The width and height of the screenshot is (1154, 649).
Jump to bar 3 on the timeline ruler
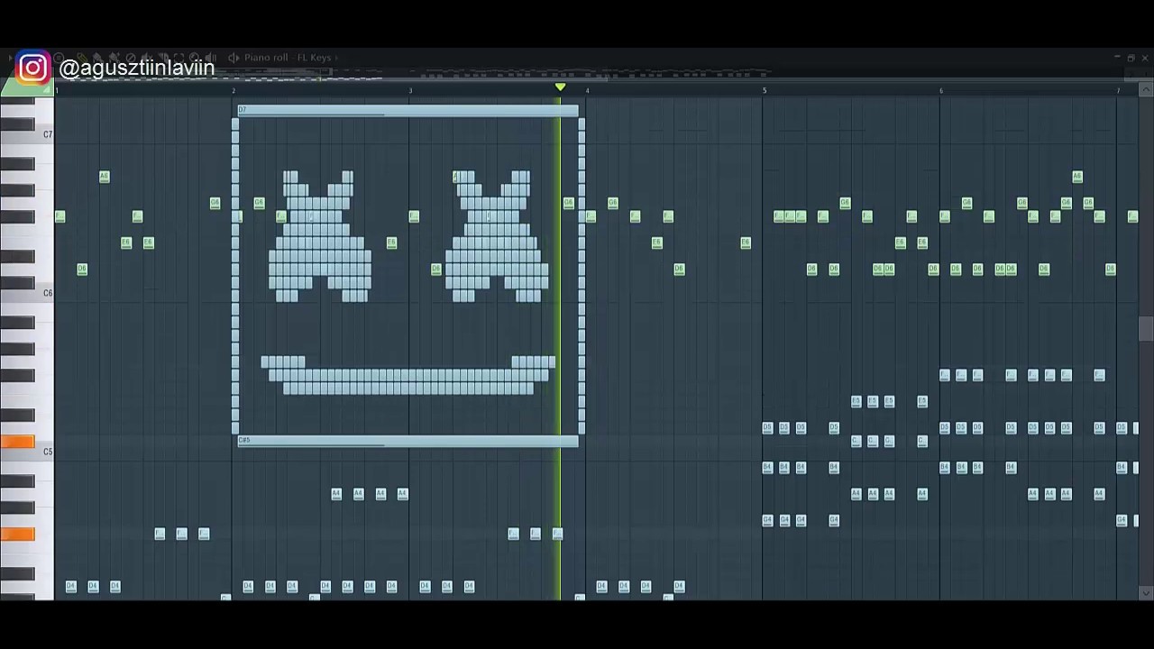pos(410,91)
